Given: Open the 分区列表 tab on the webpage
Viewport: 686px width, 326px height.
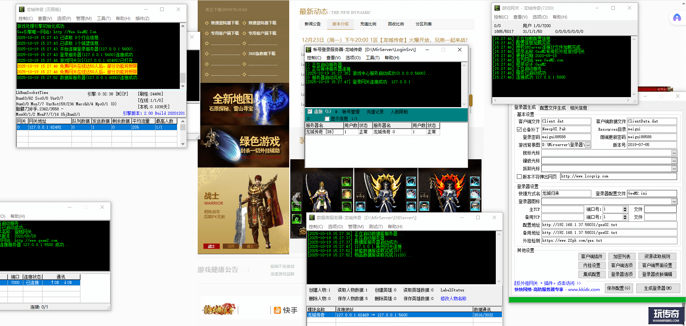Looking at the screenshot, I should 424,24.
